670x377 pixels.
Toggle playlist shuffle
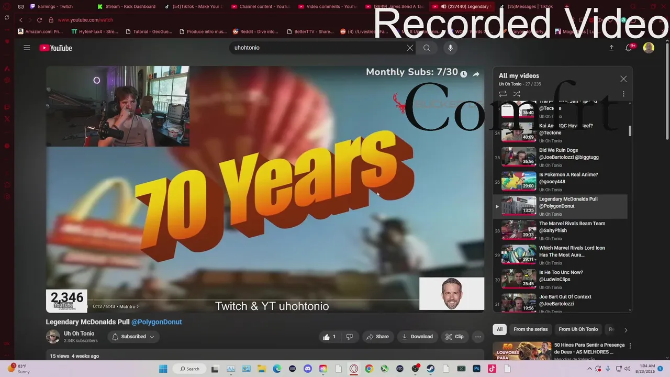[x=517, y=94]
